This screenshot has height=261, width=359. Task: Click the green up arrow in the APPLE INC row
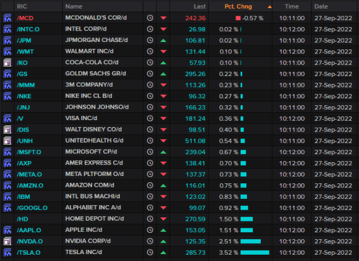(163, 230)
